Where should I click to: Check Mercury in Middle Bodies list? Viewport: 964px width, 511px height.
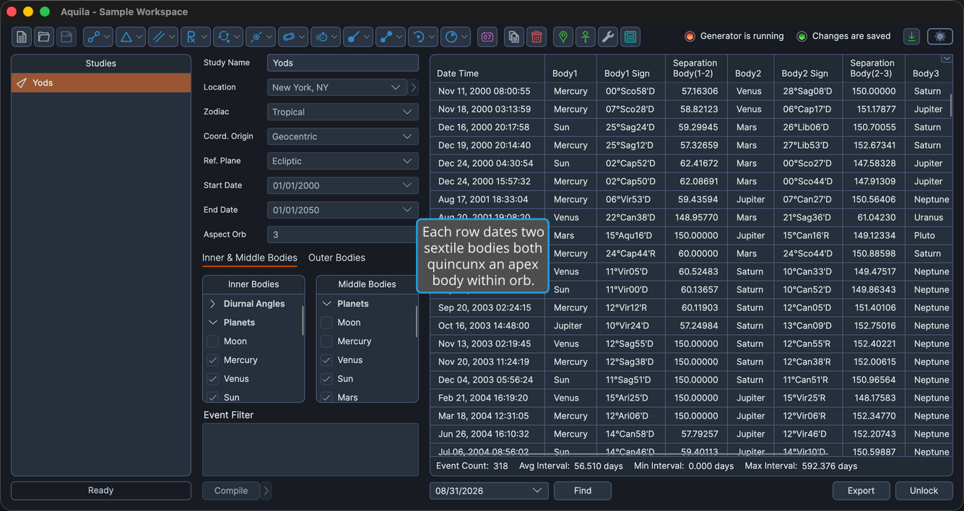tap(326, 341)
